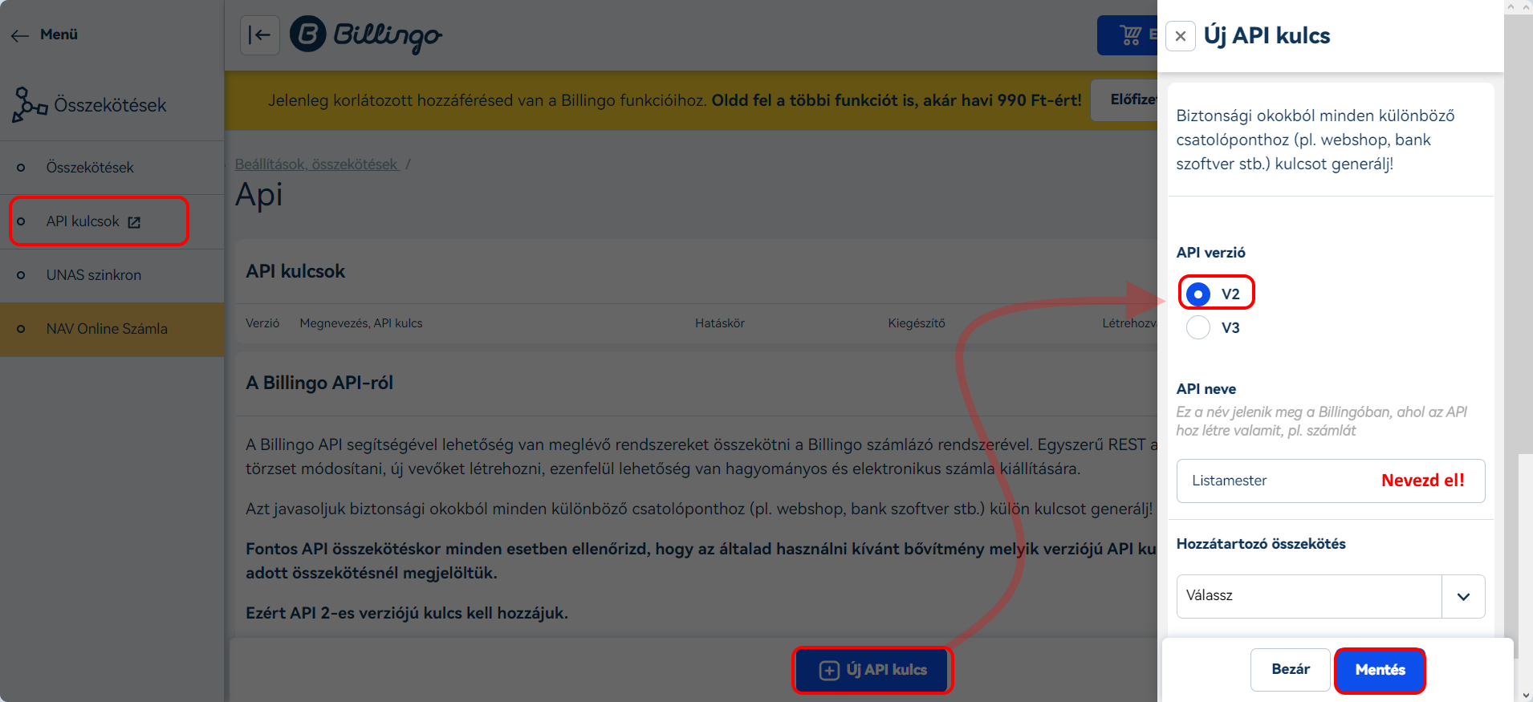Click the Menü label in sidebar
This screenshot has height=702, width=1533.
point(59,34)
